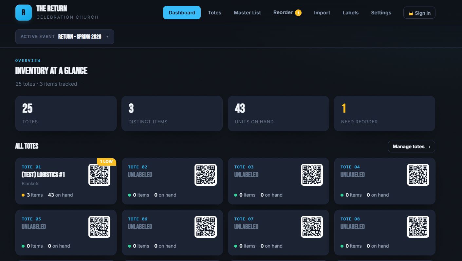Click the Sign in button
Image resolution: width=462 pixels, height=261 pixels.
point(419,13)
